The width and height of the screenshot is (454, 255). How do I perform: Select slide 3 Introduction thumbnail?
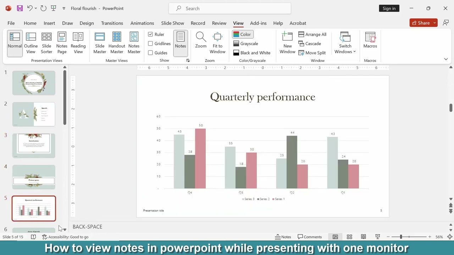click(x=34, y=146)
